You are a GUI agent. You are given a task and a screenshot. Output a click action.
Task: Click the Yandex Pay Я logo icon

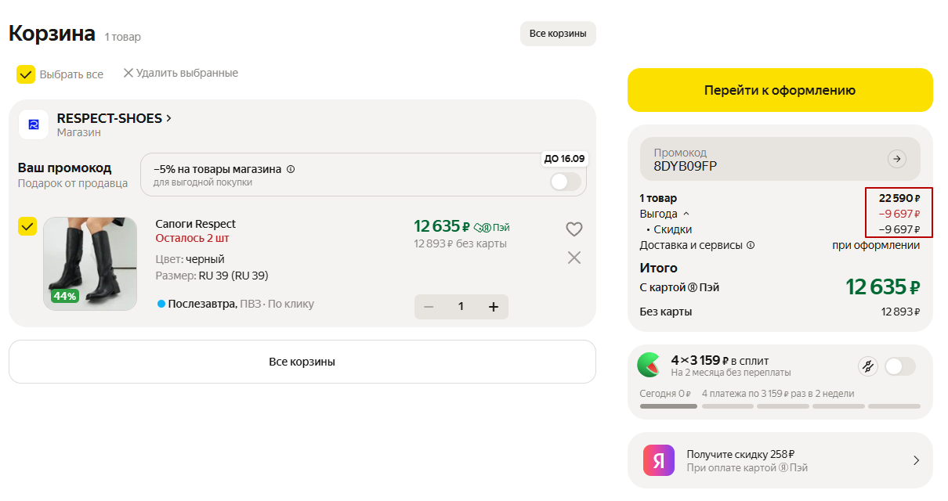pos(659,460)
